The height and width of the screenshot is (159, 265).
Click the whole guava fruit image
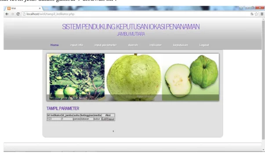pyautogui.click(x=134, y=77)
